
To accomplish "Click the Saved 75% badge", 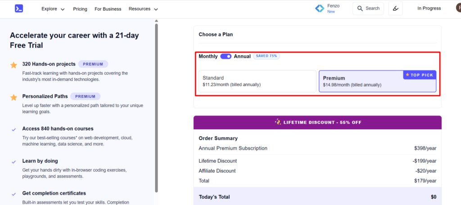I will tap(266, 56).
